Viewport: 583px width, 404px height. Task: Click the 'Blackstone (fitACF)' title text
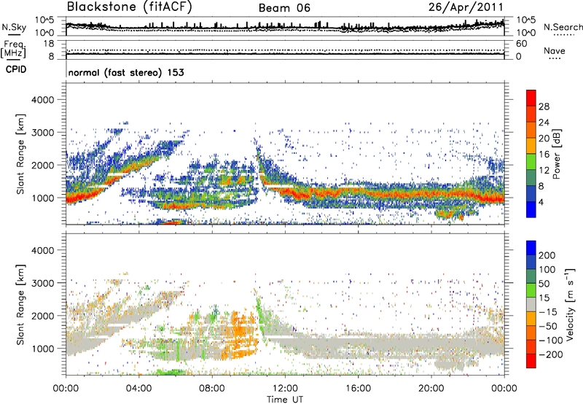coord(130,7)
